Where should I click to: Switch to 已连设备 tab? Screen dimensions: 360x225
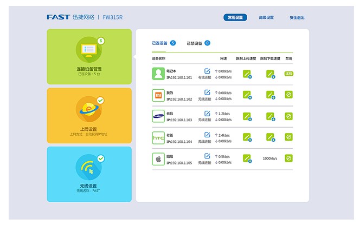tap(160, 43)
